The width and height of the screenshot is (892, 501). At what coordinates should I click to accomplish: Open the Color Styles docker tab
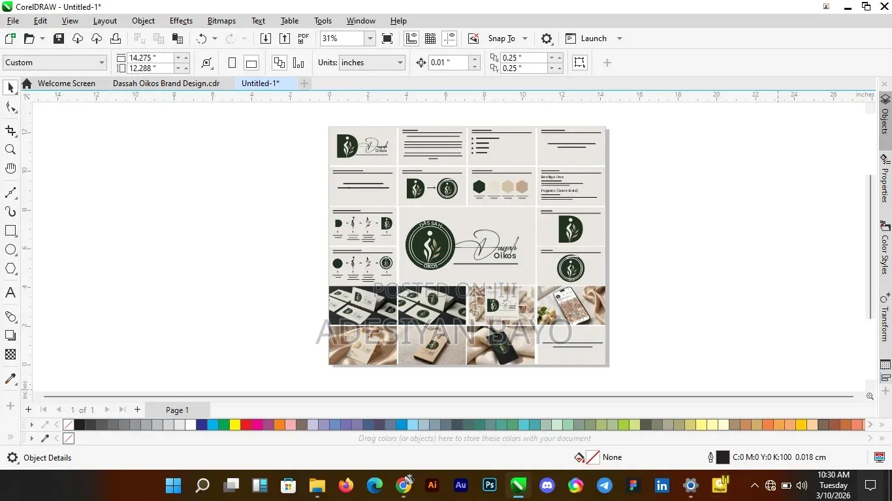tap(885, 249)
